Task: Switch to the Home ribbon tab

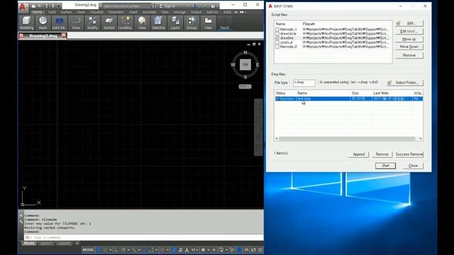Action: pyautogui.click(x=37, y=12)
